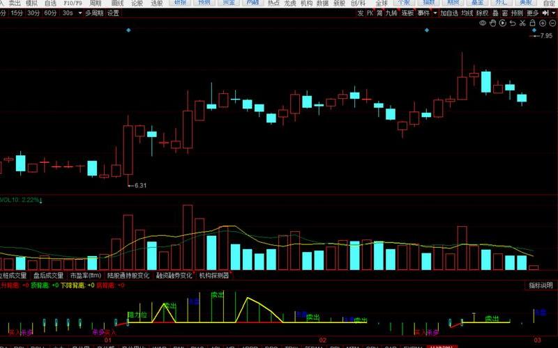Zoom in with the plus circle icon
This screenshot has height=348, width=558.
542,23
